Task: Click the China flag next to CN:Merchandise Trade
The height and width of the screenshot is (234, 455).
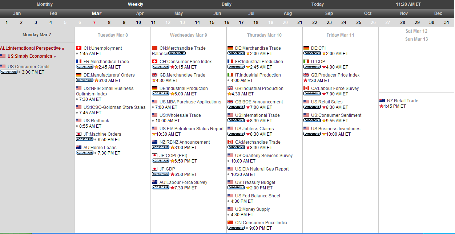Action: [x=154, y=48]
